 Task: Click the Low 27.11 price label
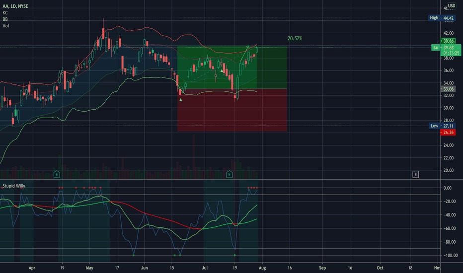[442, 126]
